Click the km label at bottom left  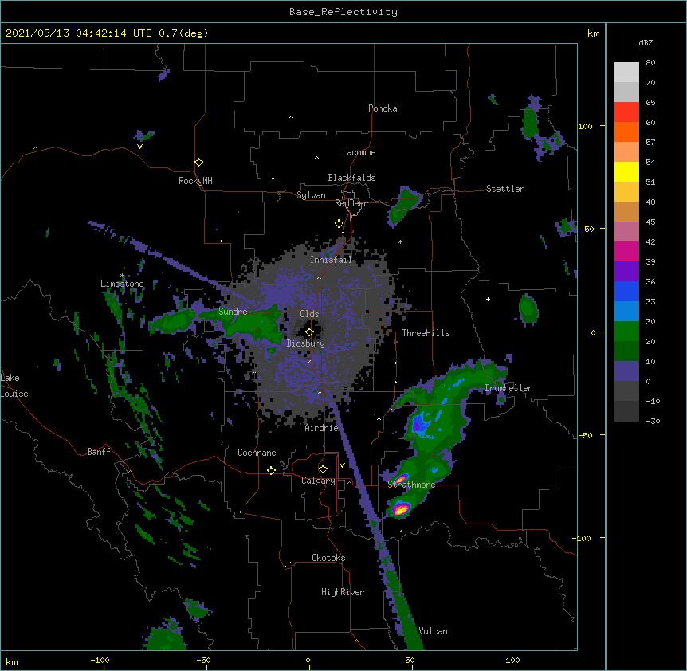click(x=12, y=661)
